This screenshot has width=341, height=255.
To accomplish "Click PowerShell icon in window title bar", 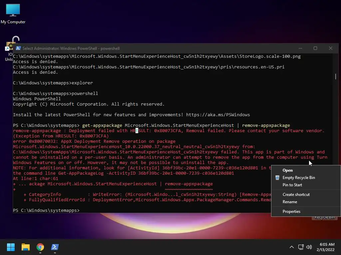I will pyautogui.click(x=18, y=48).
